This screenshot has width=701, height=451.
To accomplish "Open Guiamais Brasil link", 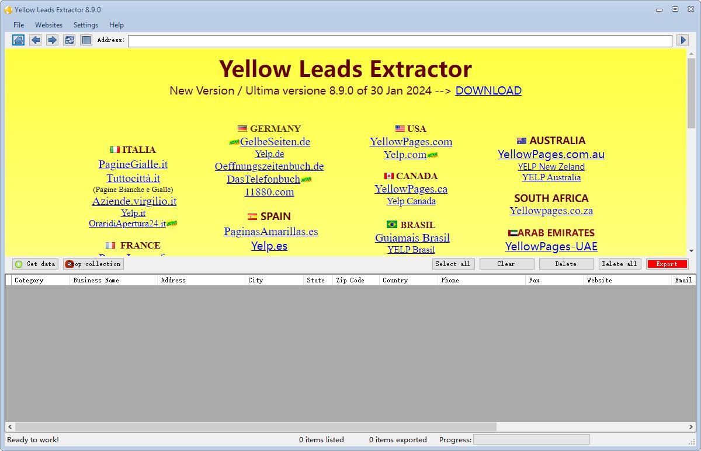I will pos(412,238).
